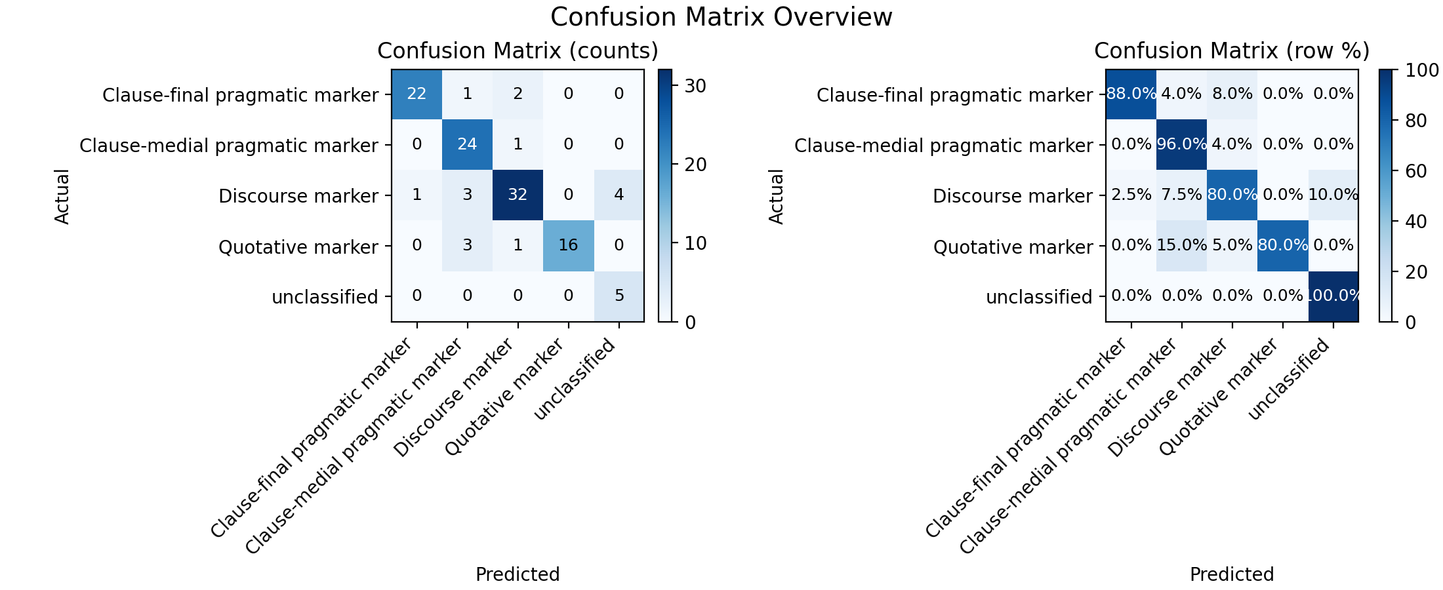Click the dark cell with value 32
Image resolution: width=1443 pixels, height=590 pixels.
(x=518, y=195)
